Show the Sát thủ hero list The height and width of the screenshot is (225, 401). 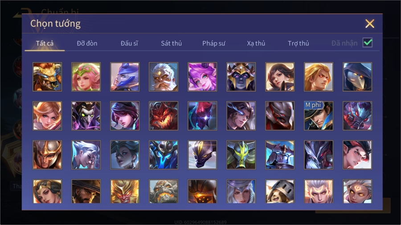click(172, 44)
